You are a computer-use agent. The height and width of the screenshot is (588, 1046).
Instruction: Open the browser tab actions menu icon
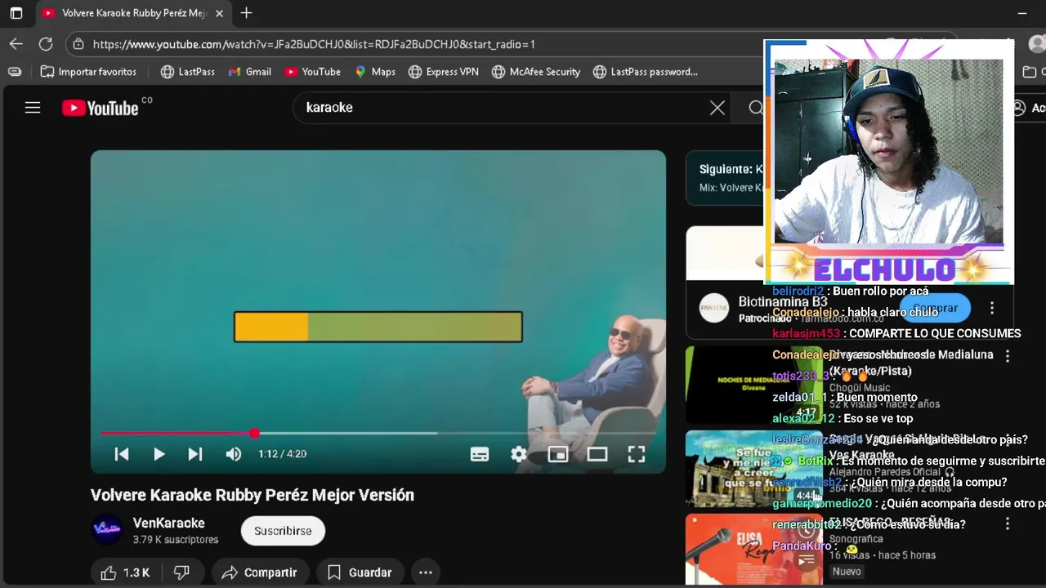pyautogui.click(x=16, y=13)
